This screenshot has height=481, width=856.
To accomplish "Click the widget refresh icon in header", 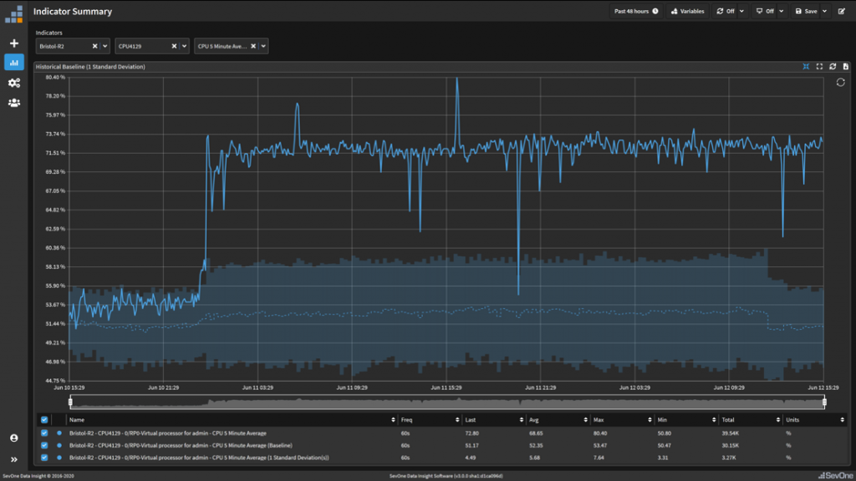I will coord(833,67).
